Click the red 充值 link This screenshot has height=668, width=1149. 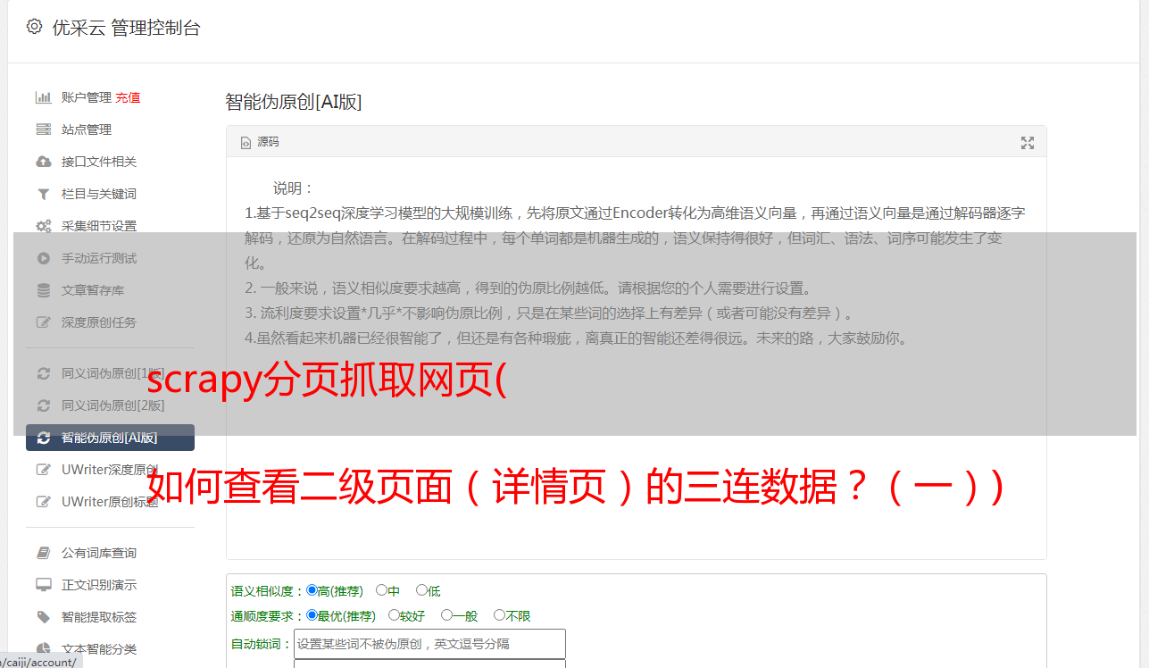click(x=128, y=97)
